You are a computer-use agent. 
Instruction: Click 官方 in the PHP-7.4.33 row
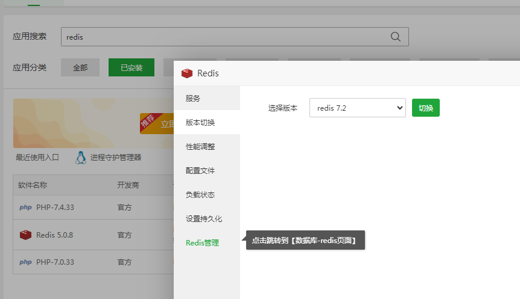point(125,208)
